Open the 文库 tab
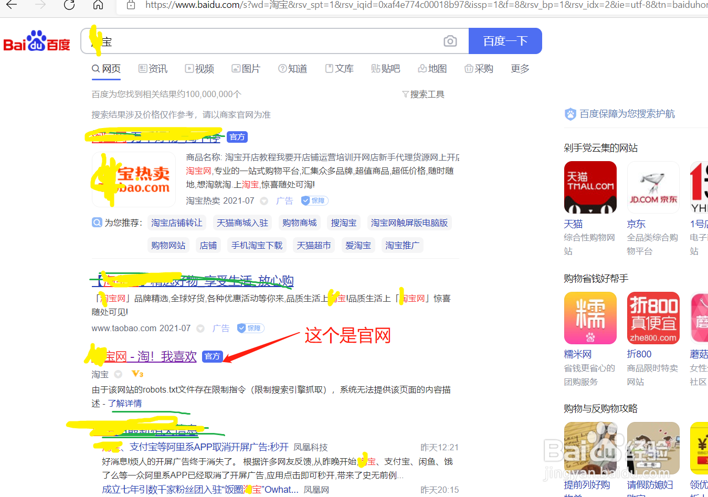 pyautogui.click(x=340, y=69)
